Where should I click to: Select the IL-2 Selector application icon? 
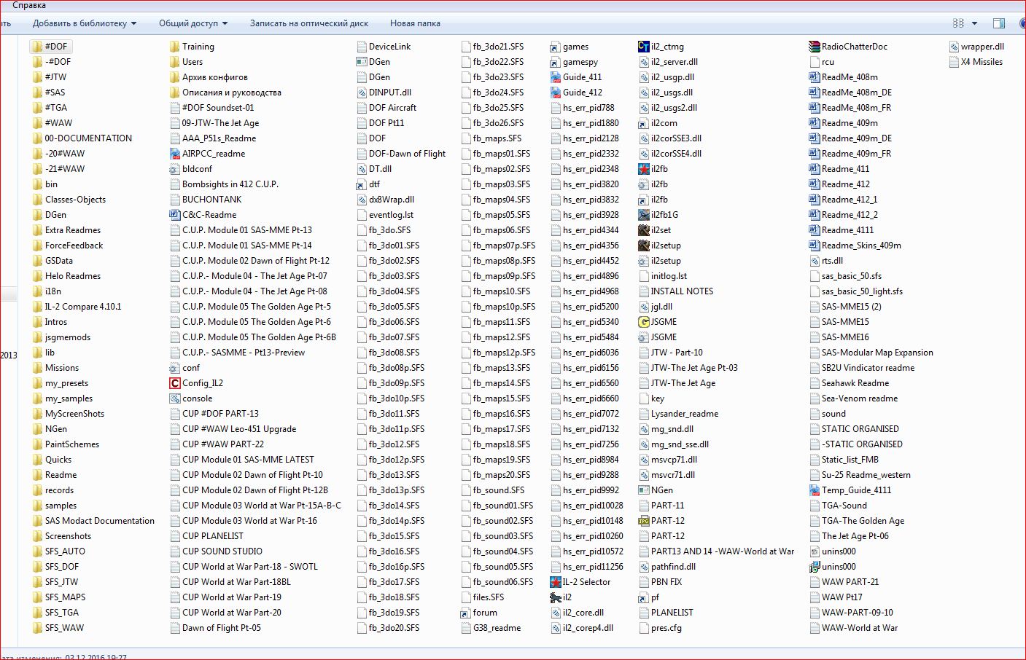click(556, 582)
